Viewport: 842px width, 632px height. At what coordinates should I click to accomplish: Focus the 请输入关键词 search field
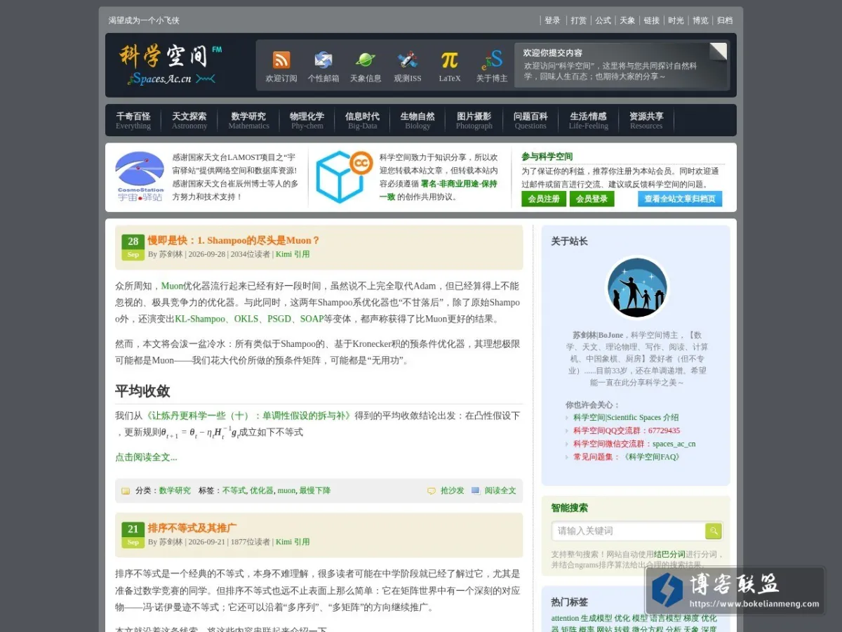coord(629,531)
